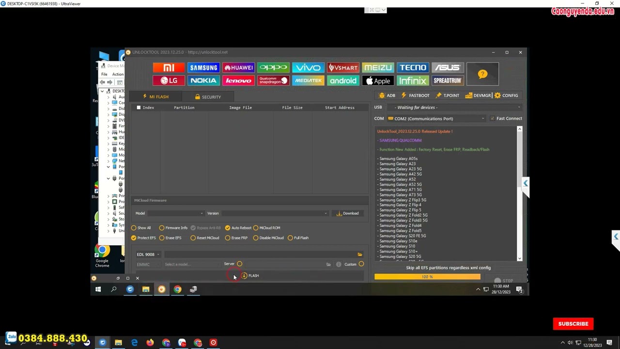620x349 pixels.
Task: Select the Tecno brand logo
Action: (413, 68)
